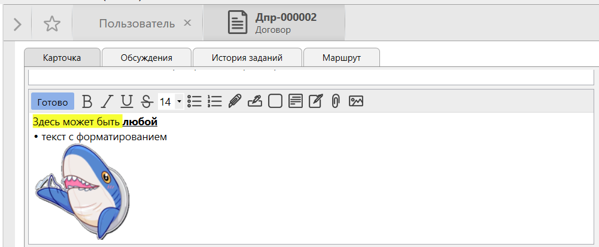
Task: Switch to the Карточка tab
Action: tap(62, 58)
